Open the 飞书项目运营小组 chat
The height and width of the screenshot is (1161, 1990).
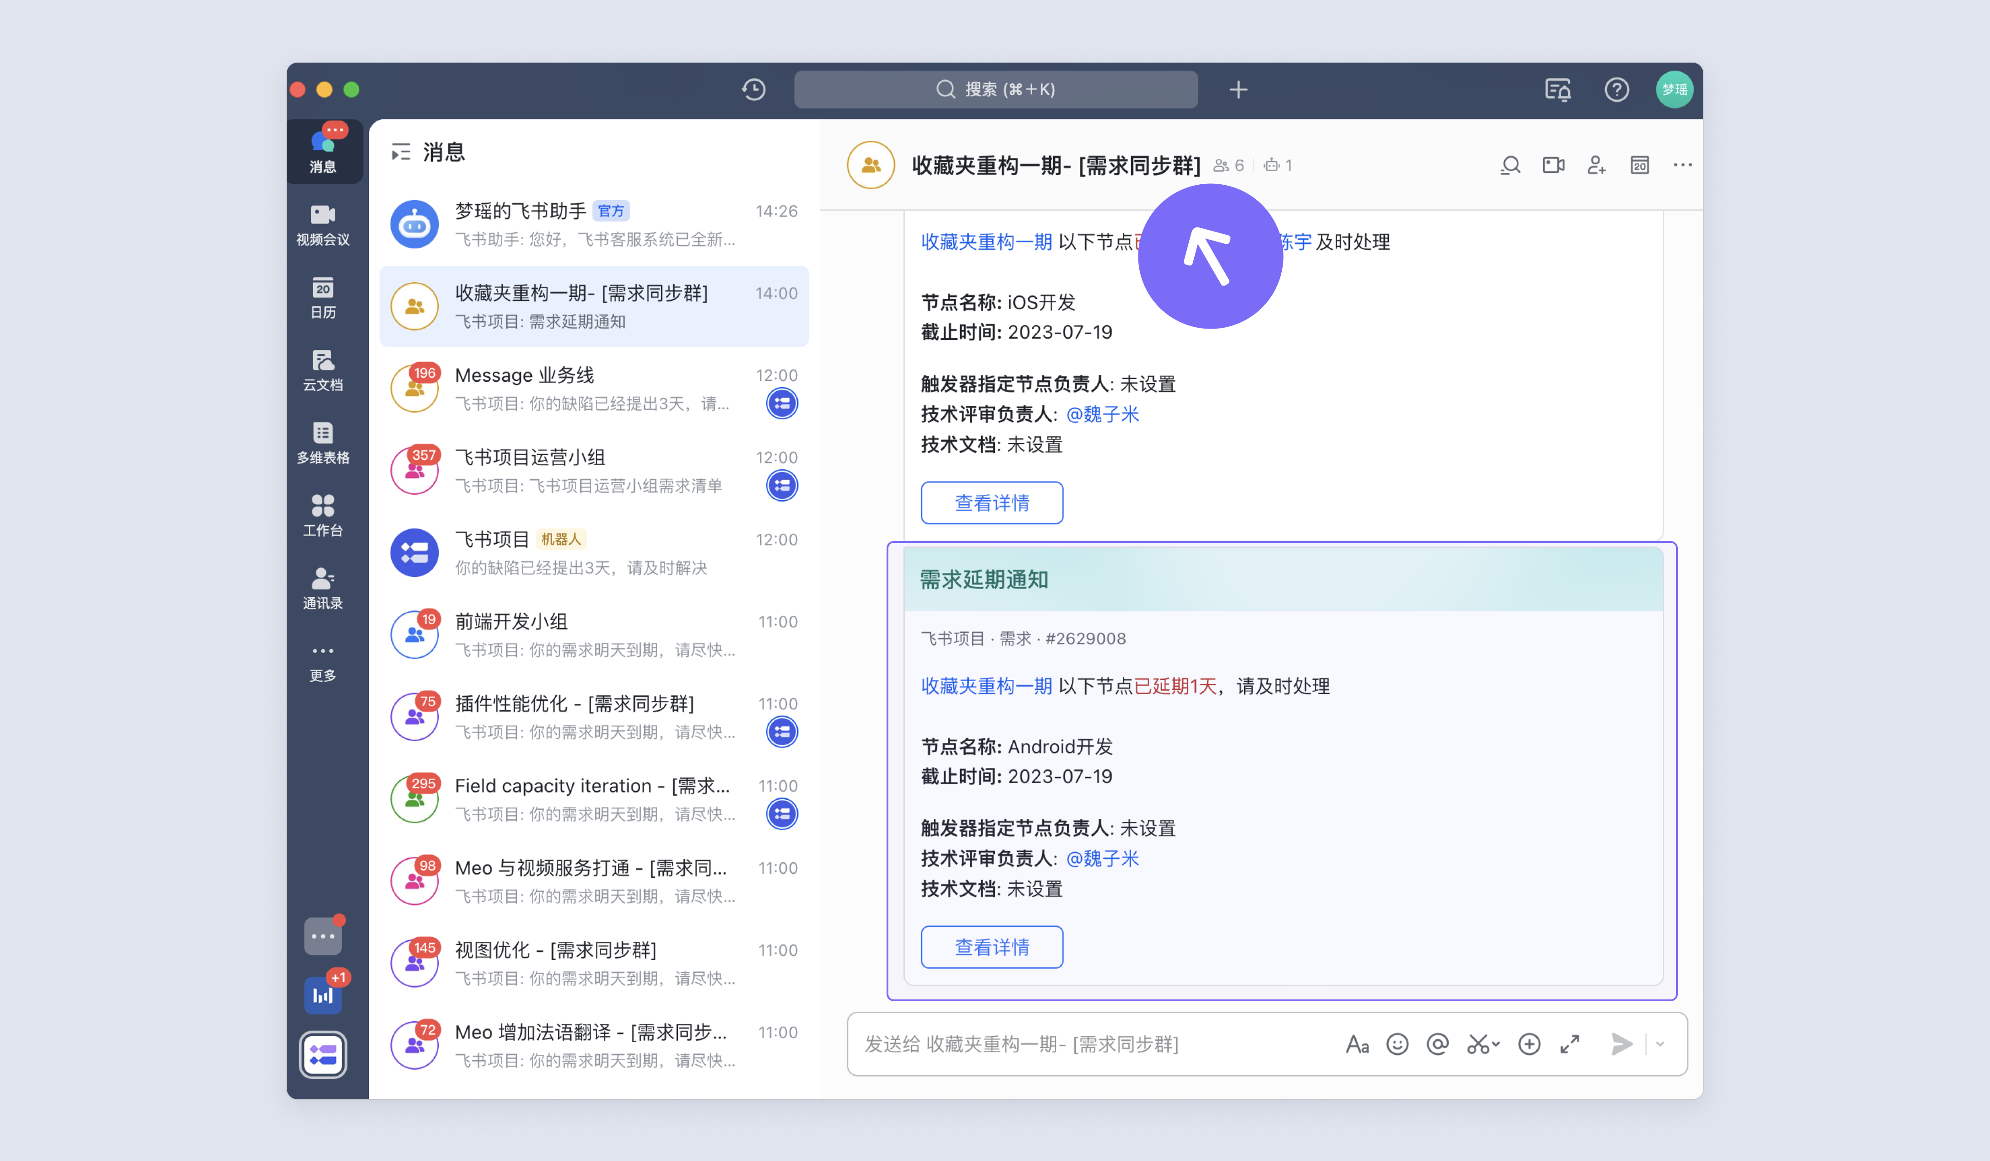pos(594,471)
